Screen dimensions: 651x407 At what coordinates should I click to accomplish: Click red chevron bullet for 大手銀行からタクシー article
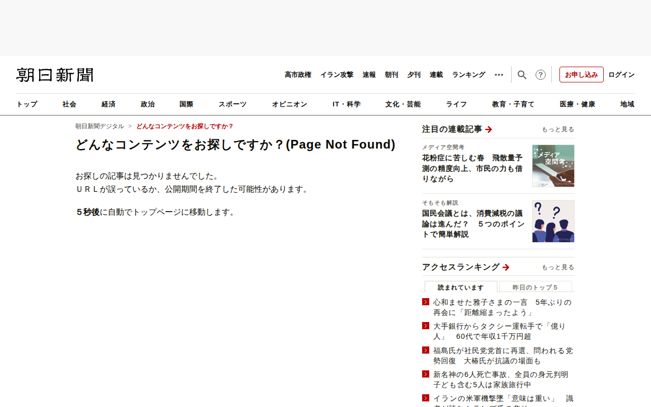(x=426, y=326)
